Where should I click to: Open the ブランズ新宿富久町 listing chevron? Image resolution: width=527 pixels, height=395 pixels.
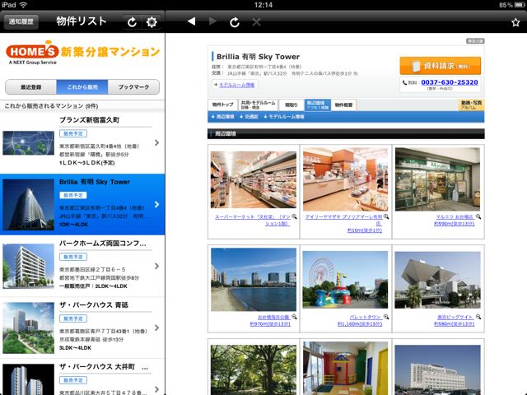156,142
